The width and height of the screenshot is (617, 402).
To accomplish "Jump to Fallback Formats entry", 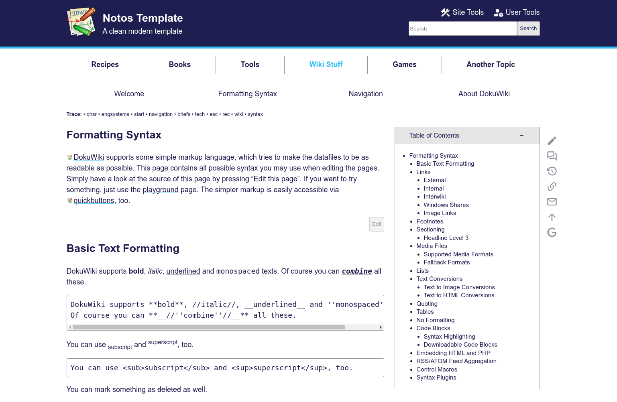I will (446, 262).
